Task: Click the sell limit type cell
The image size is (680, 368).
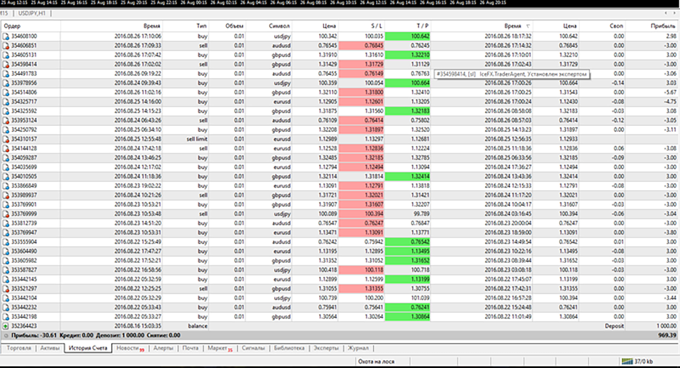Action: click(x=197, y=139)
